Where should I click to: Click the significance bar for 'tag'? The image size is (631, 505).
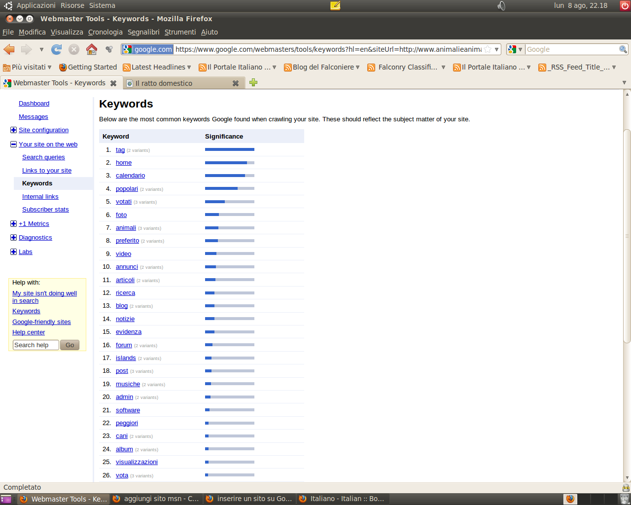click(x=229, y=149)
